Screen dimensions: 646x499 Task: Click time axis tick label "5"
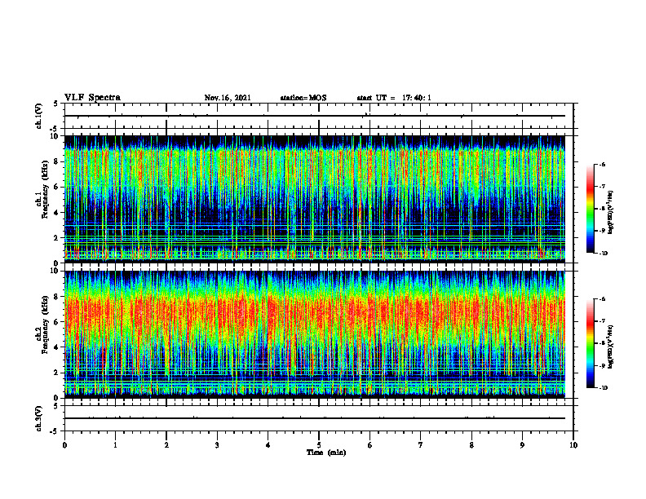319,445
